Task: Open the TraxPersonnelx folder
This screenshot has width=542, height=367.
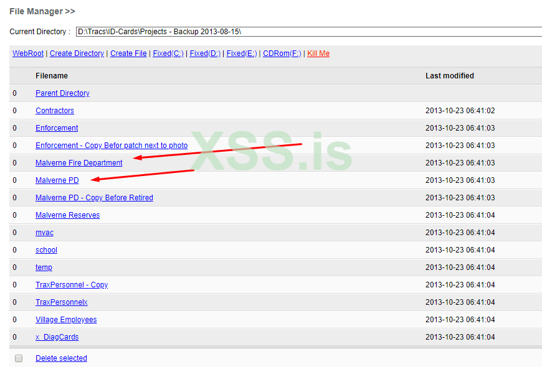Action: pyautogui.click(x=62, y=302)
